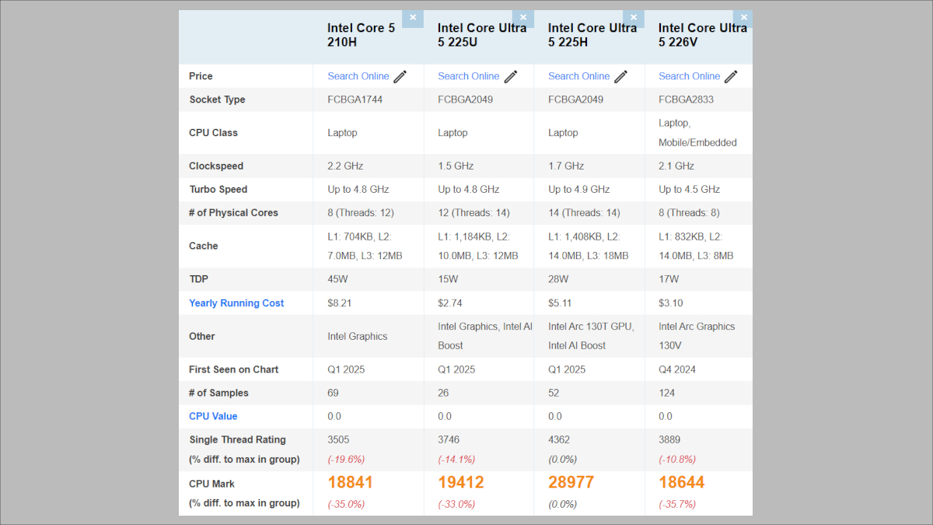Click Search Online under Core Ultra 5 225U
This screenshot has height=525, width=933.
point(469,76)
